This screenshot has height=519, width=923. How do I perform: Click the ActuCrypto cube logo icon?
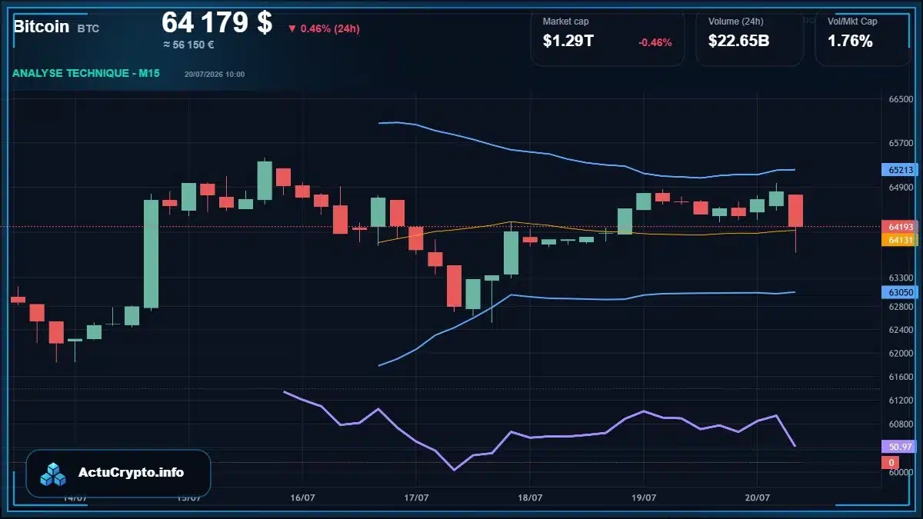tap(54, 474)
